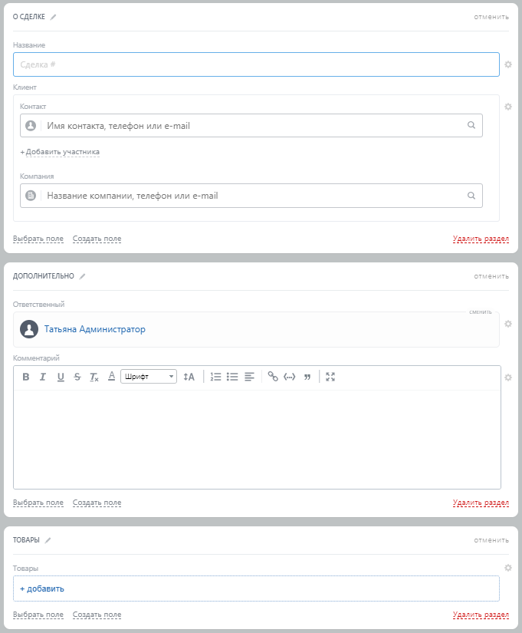
Task: Edit the Дополнительно section title pencil
Action: click(83, 276)
